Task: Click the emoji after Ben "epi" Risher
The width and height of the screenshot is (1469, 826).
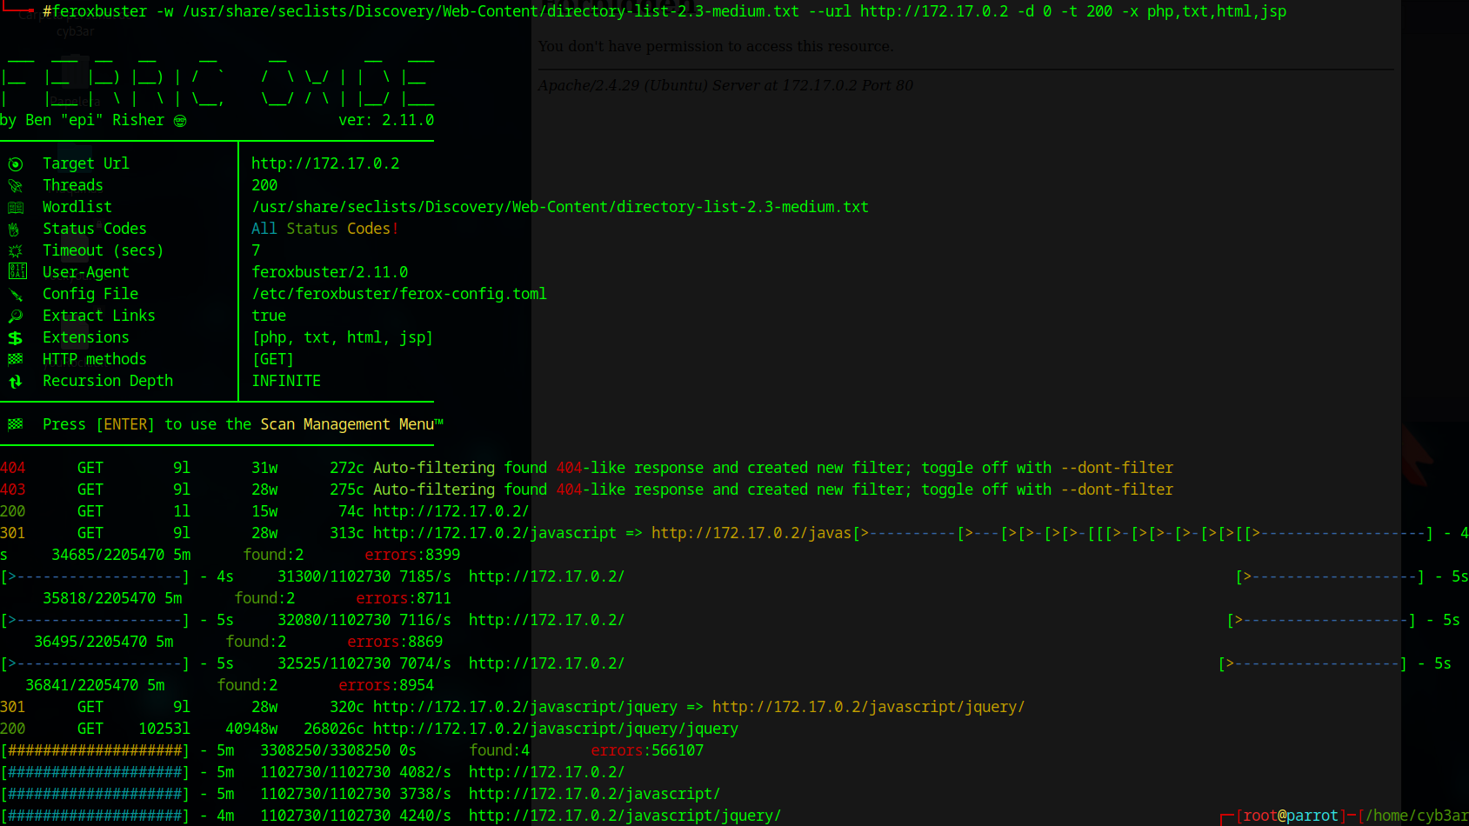Action: click(x=180, y=121)
